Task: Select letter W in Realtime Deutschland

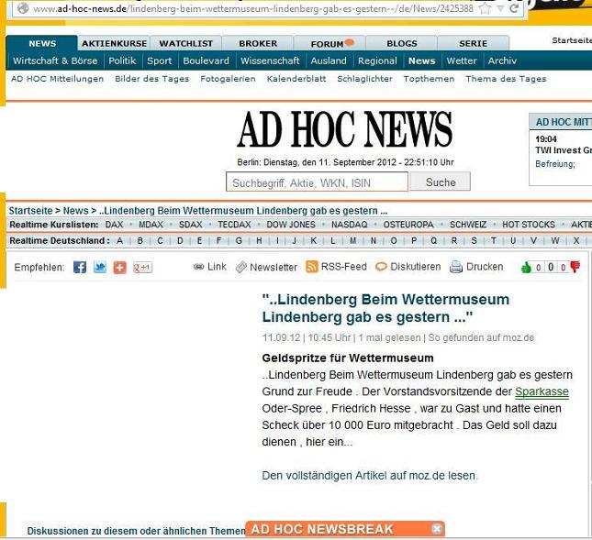Action: tap(555, 240)
